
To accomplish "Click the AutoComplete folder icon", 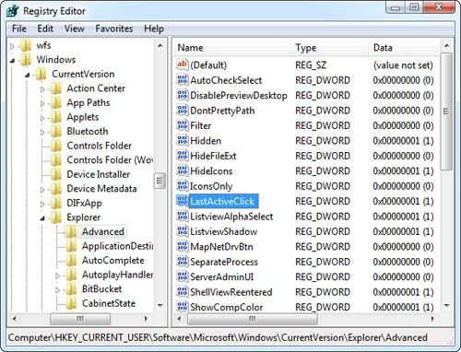I will 71,261.
